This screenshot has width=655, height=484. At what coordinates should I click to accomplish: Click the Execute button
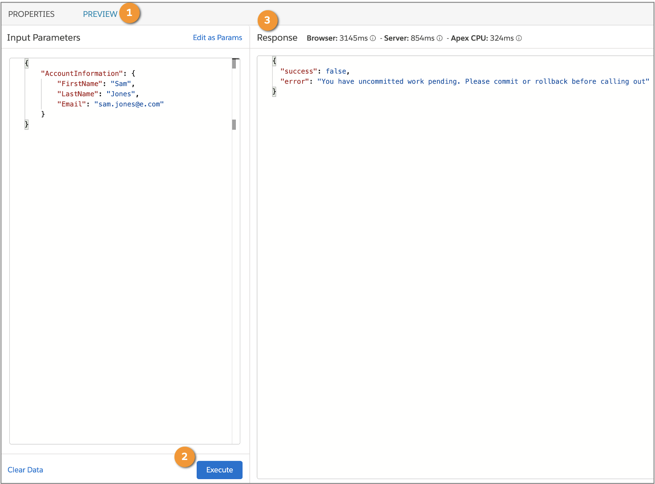tap(219, 470)
